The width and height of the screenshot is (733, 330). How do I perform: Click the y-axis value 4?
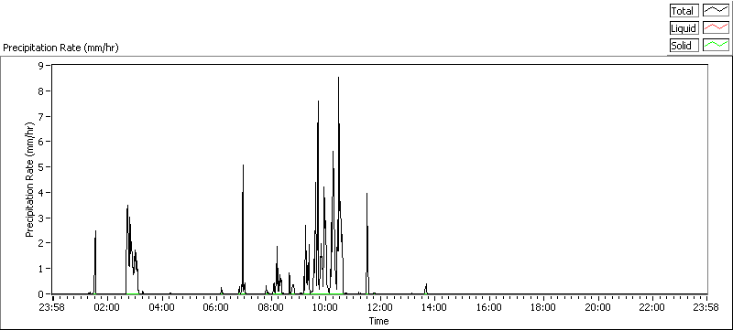(40, 192)
